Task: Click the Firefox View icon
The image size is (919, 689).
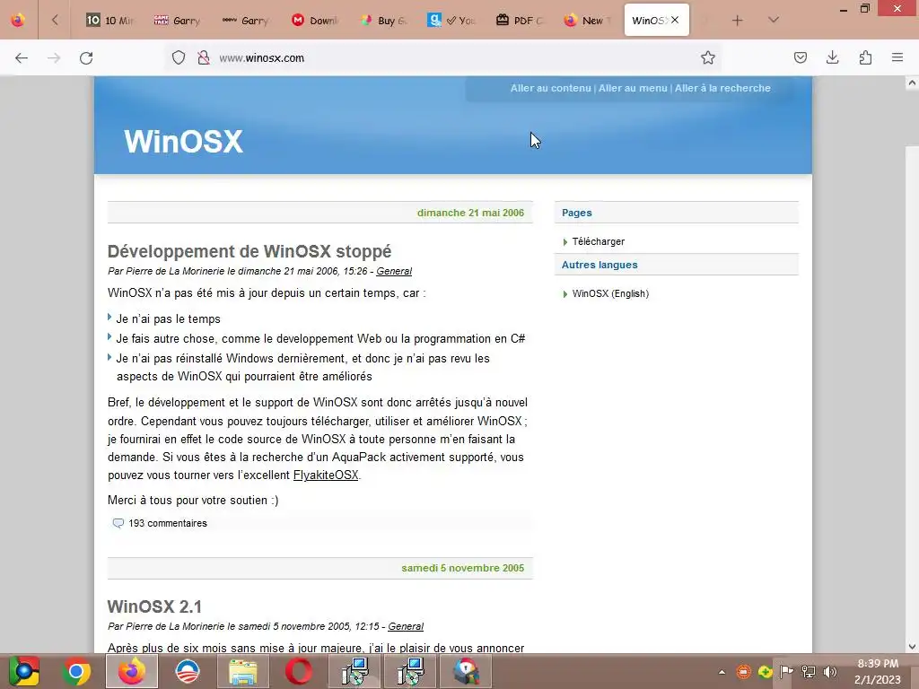Action: [18, 21]
